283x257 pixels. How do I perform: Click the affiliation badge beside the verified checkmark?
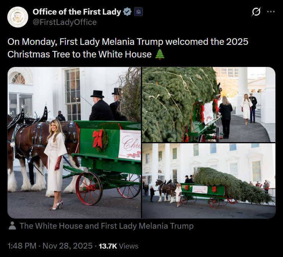[138, 12]
